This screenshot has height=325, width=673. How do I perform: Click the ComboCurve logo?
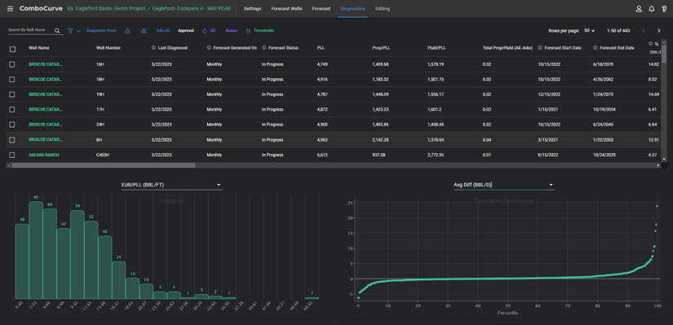click(41, 9)
